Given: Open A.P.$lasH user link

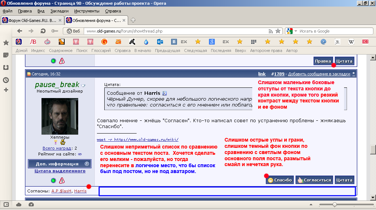Looking at the screenshot, I should pyautogui.click(x=61, y=191).
